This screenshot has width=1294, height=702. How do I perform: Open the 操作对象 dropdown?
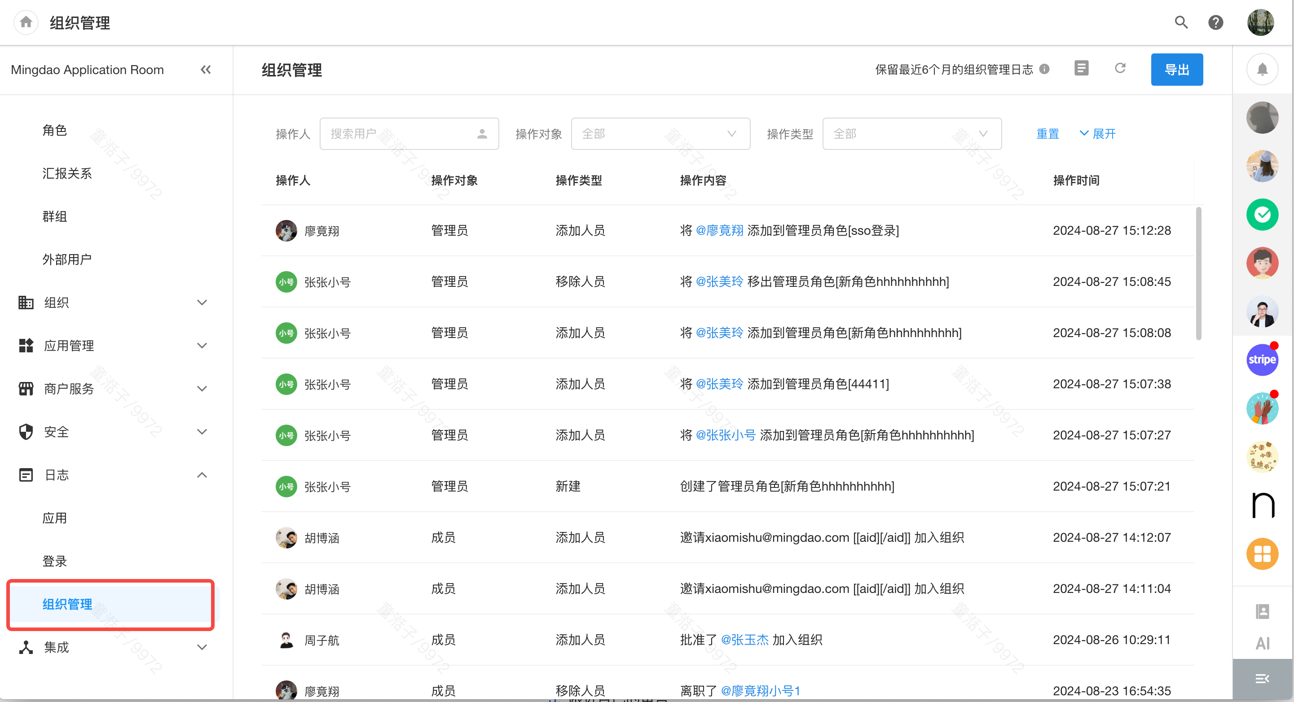tap(660, 134)
